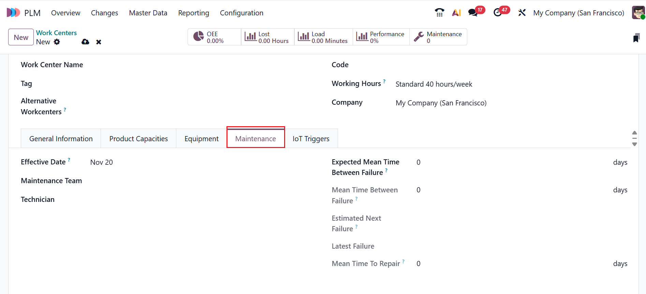
Task: Open the Configuration menu
Action: coord(241,13)
